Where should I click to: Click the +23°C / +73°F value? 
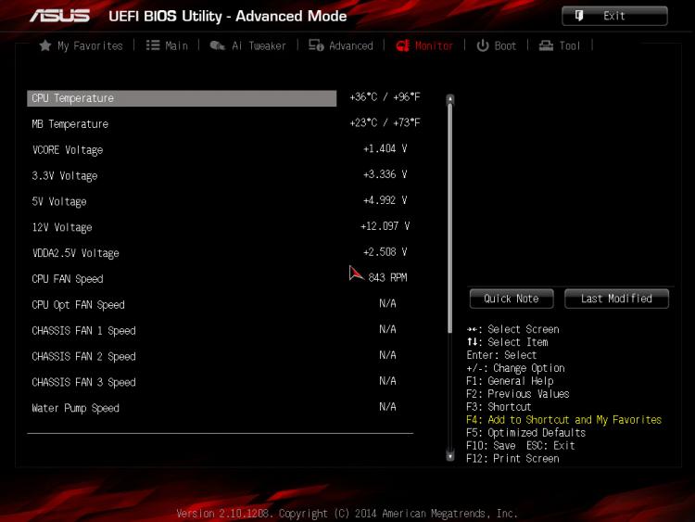[x=385, y=122]
